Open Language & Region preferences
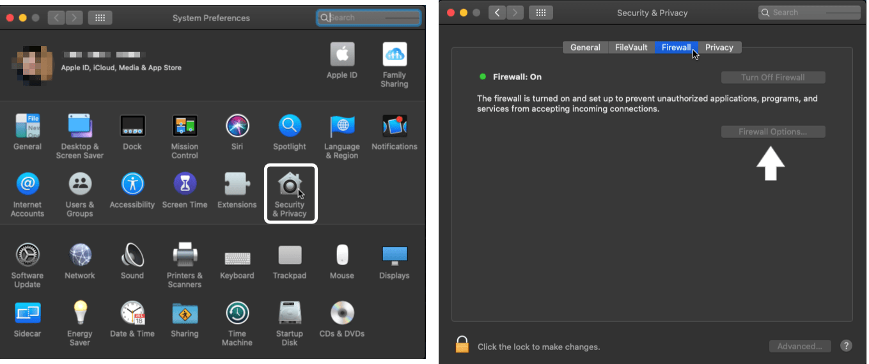This screenshot has height=364, width=869. coord(342,137)
